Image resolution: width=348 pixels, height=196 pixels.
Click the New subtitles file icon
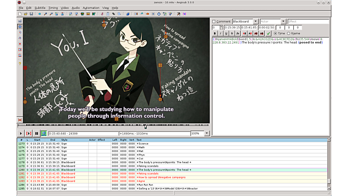click(19, 14)
